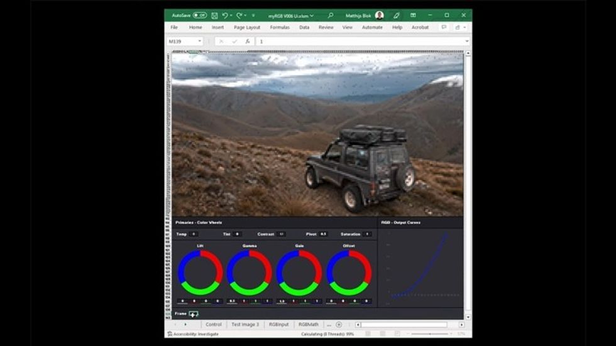Screen dimensions: 616x346
Task: Switch to the Home ribbon tab
Action: pos(195,28)
